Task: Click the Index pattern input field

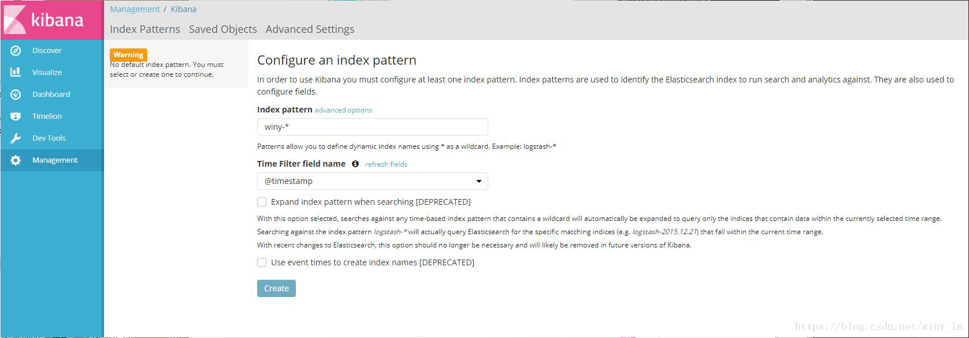Action: (373, 127)
